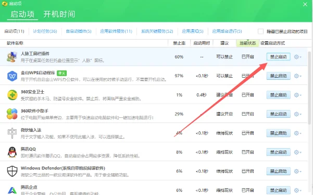Click 可以禁止 suggestion in 人脉工具栏插件 row
Image resolution: width=313 pixels, height=195 pixels.
pos(224,57)
